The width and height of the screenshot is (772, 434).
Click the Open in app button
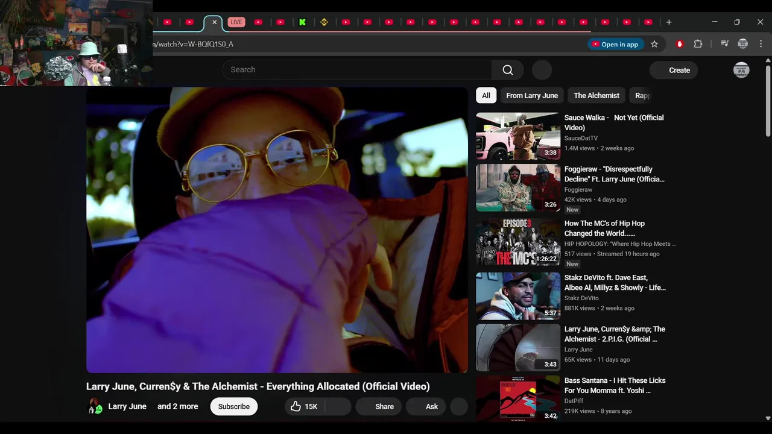(615, 44)
